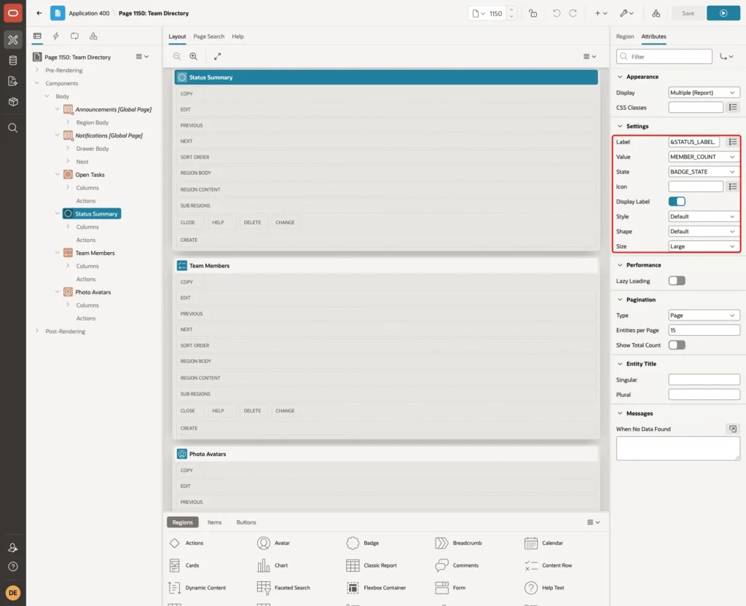Screen dimensions: 746x606
Task: Click the Application 400 breadcrumb link
Action: [89, 13]
